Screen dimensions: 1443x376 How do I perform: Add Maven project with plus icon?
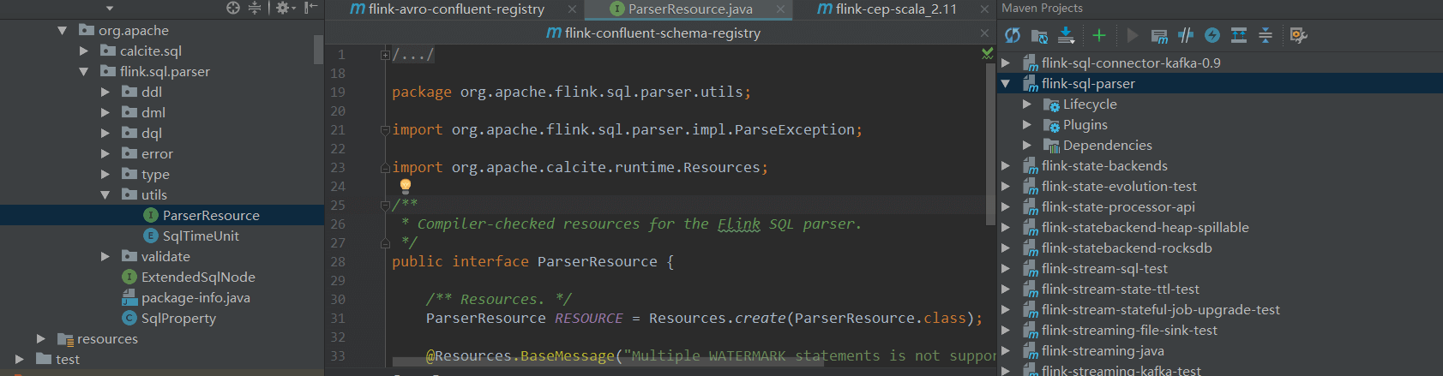(x=1099, y=35)
